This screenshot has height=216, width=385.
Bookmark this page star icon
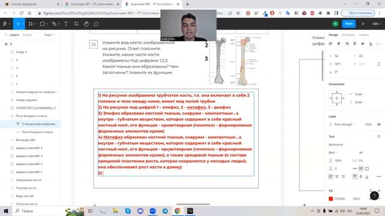click(x=238, y=13)
